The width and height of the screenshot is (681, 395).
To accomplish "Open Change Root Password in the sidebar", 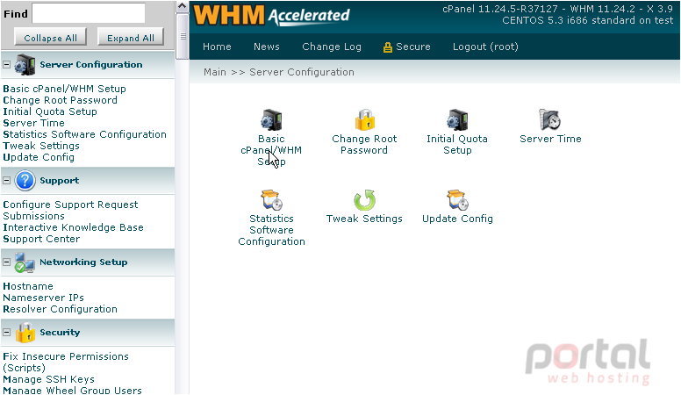I will click(x=60, y=100).
